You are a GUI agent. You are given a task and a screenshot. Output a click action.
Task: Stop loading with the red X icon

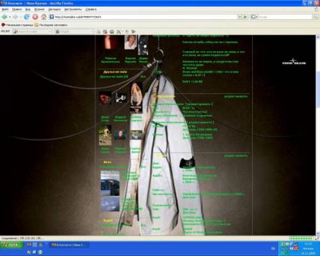tap(35, 17)
